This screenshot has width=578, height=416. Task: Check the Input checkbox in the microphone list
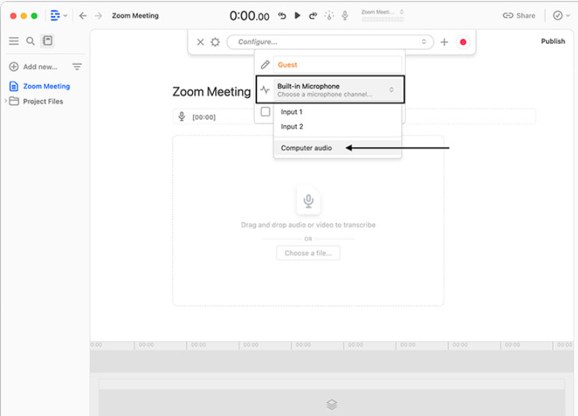click(267, 112)
